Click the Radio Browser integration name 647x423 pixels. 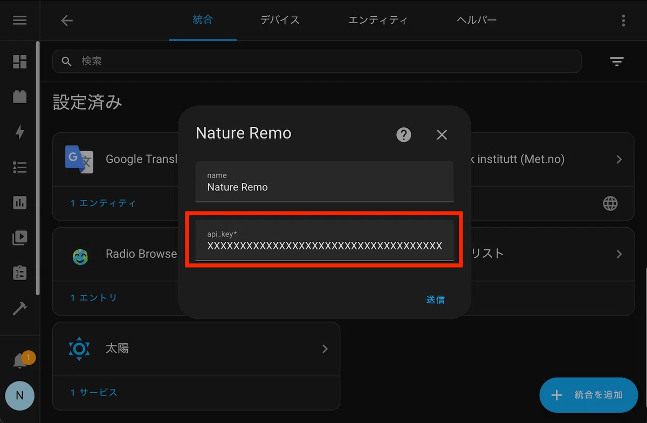point(141,254)
